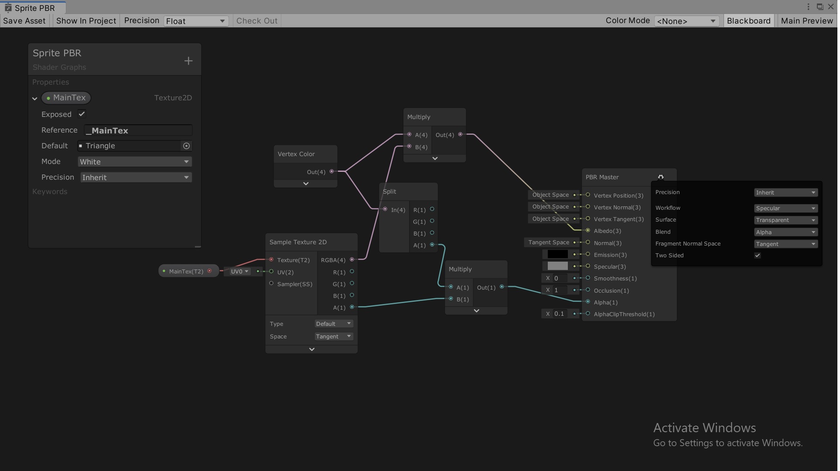Toggle the Blackboard panel button
This screenshot has height=471, width=840.
(749, 21)
